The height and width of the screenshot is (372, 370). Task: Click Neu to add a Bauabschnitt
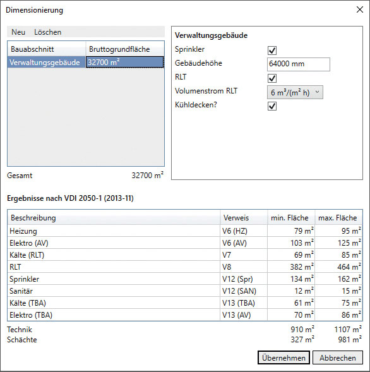click(x=18, y=32)
